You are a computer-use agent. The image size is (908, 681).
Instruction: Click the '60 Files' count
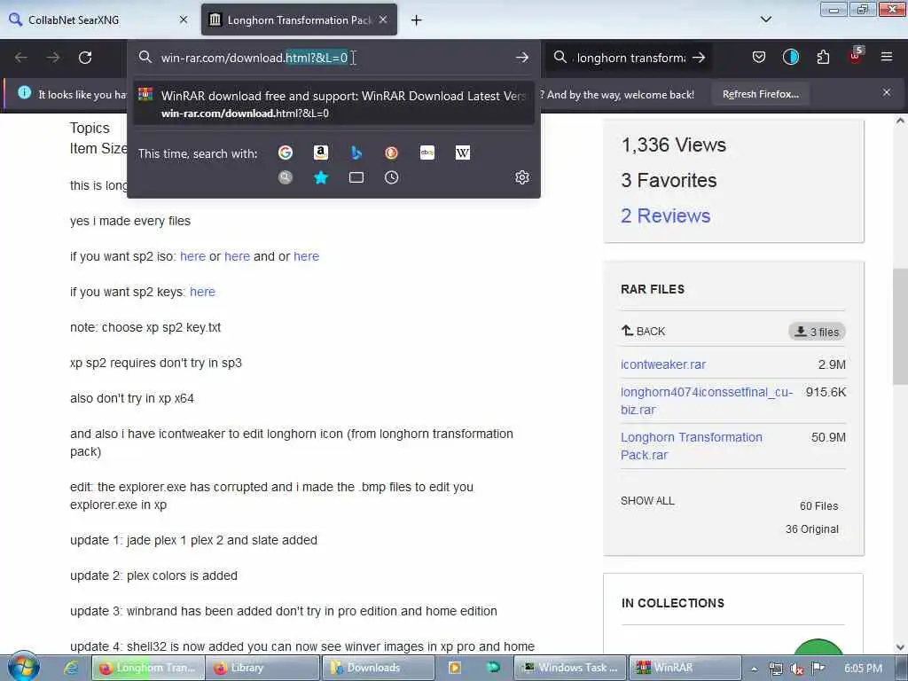click(x=818, y=506)
